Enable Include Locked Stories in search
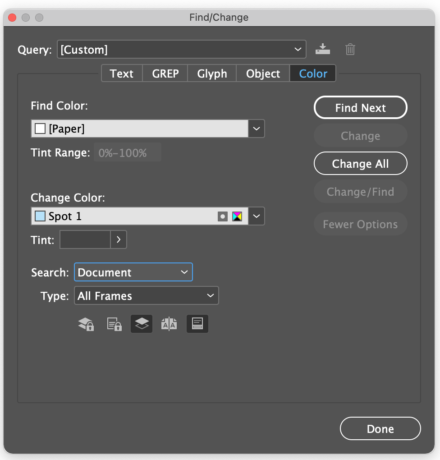Viewport: 440px width, 460px height. pyautogui.click(x=114, y=324)
